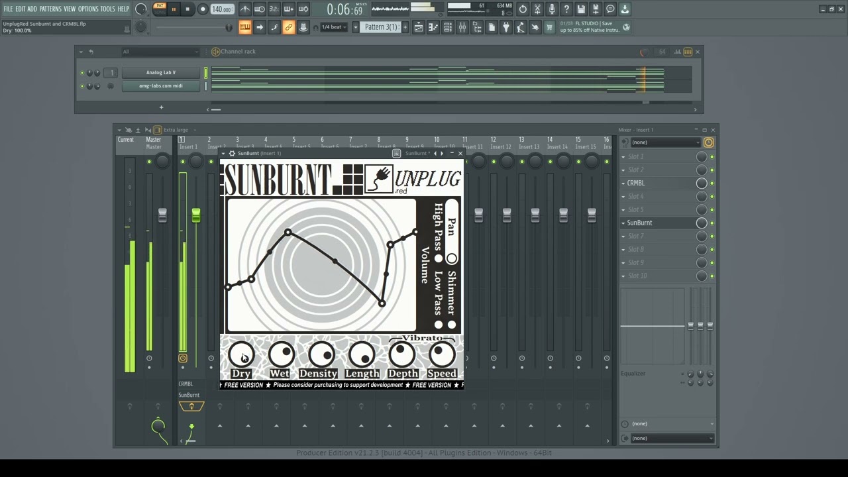Open the EDIT menu
The height and width of the screenshot is (477, 848).
tap(21, 9)
